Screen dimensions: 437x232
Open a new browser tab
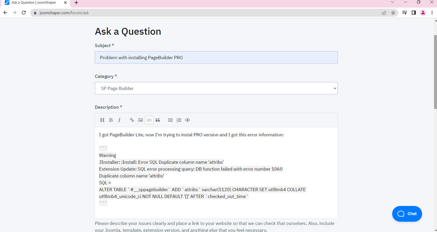(76, 3)
